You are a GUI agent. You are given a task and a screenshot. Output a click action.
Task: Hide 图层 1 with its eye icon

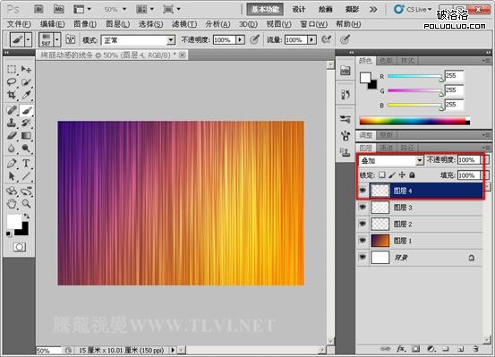pos(363,240)
